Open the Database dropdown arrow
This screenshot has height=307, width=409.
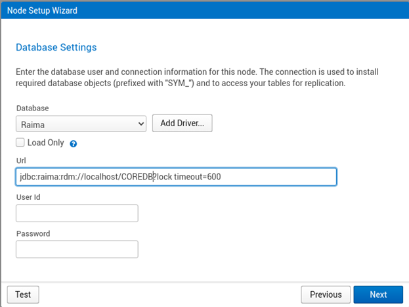(x=141, y=124)
